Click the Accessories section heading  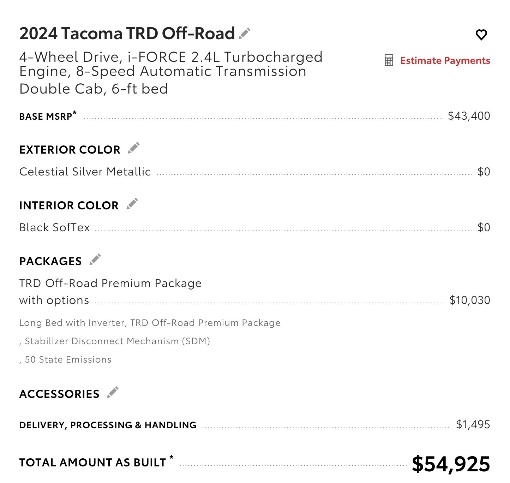click(59, 394)
